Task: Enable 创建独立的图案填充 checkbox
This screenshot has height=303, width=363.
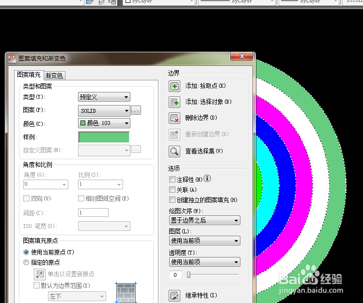Action: click(x=172, y=200)
